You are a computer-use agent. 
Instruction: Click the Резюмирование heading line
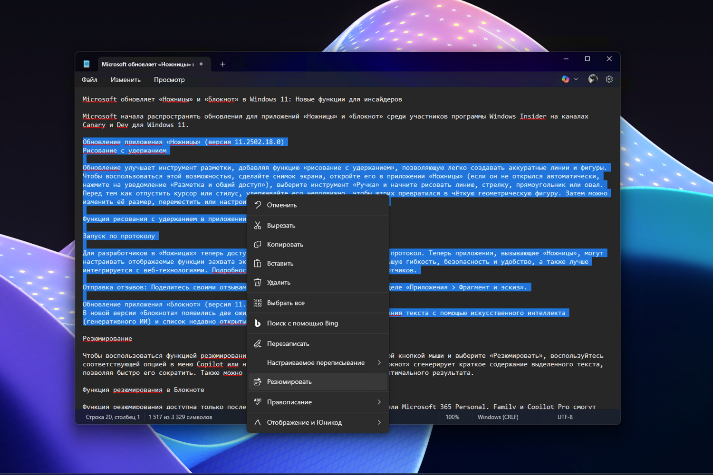click(107, 339)
